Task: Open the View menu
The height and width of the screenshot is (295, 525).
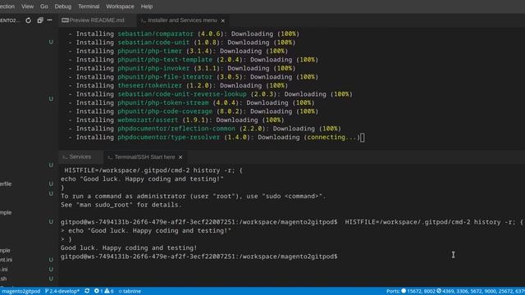Action: point(27,7)
